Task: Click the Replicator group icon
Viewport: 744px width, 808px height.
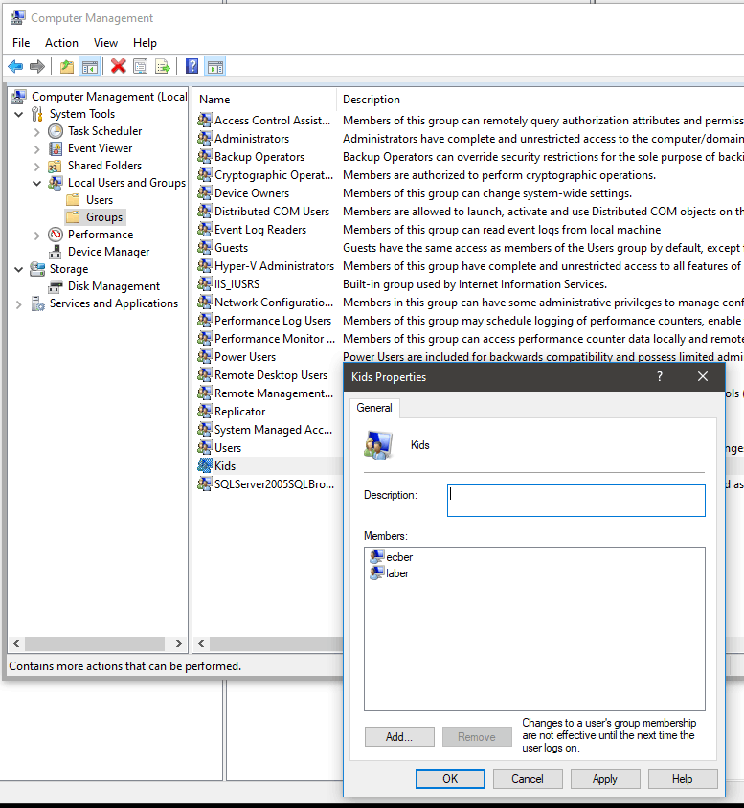Action: (x=205, y=411)
